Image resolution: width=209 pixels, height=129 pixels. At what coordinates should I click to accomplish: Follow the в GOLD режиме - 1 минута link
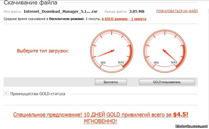point(124,19)
